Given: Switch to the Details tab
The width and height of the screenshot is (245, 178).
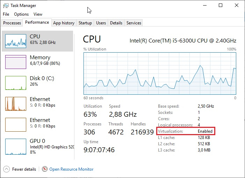Looking at the screenshot, I should pos(116,23).
